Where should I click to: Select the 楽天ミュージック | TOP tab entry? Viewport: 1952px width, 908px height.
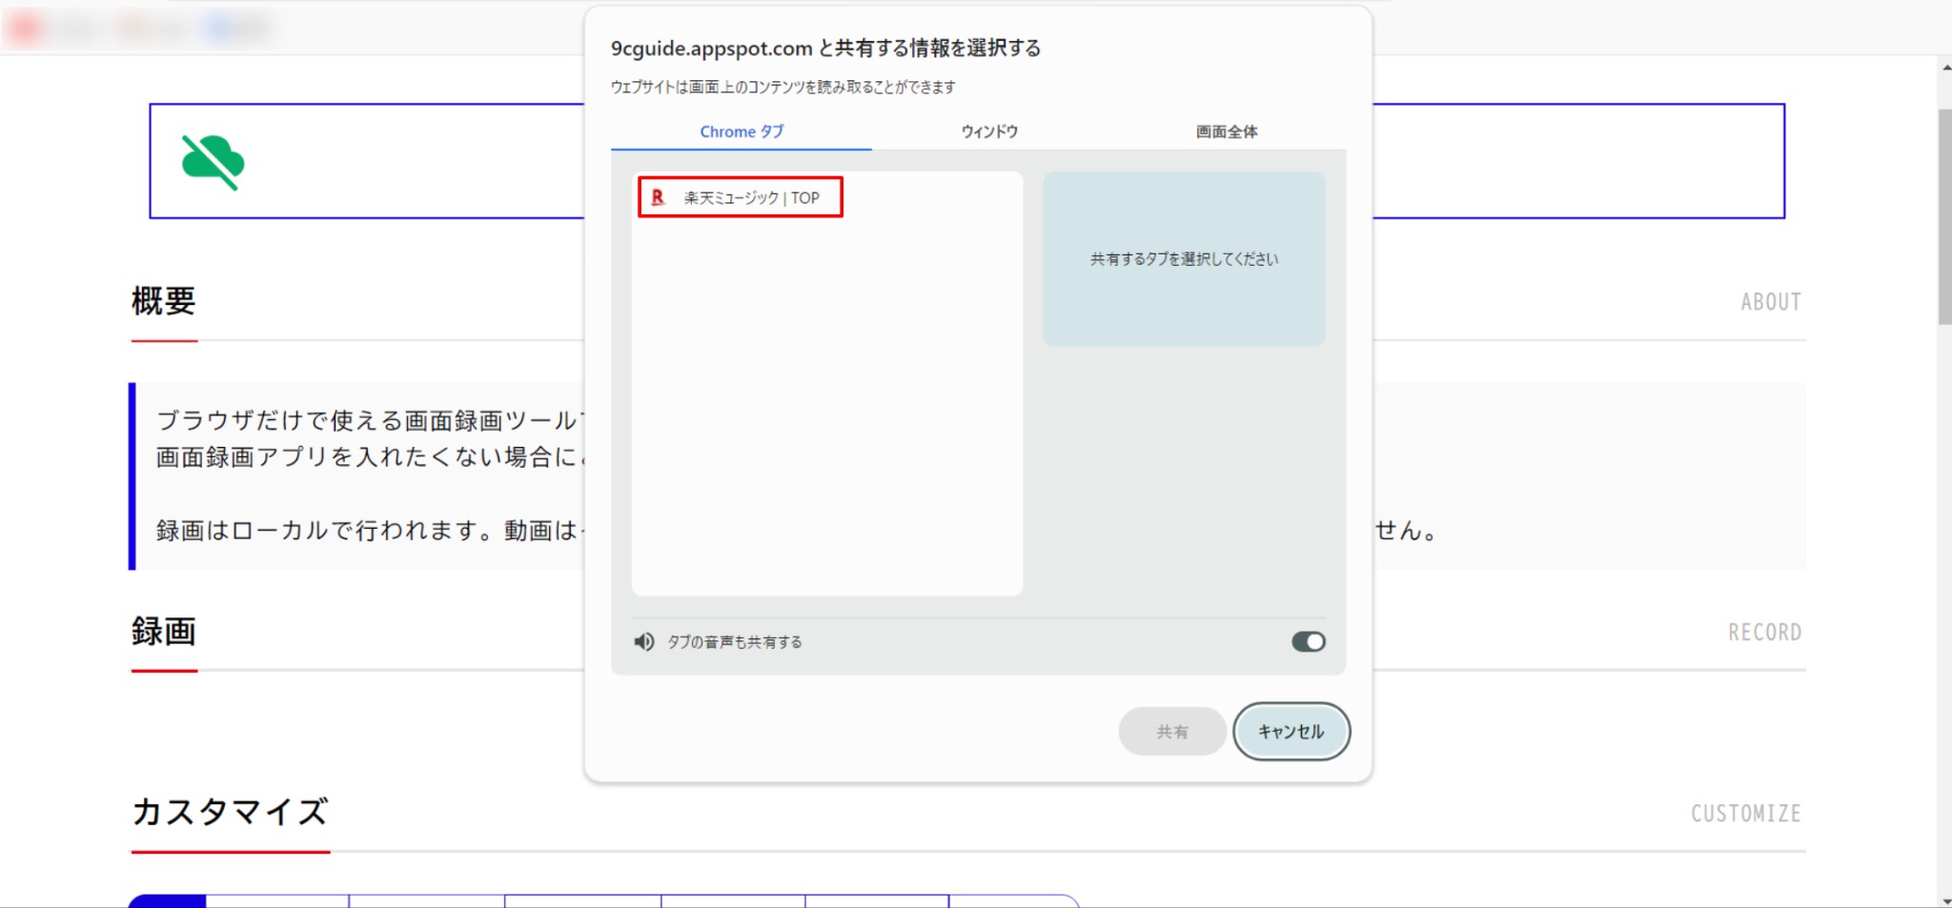tap(740, 197)
